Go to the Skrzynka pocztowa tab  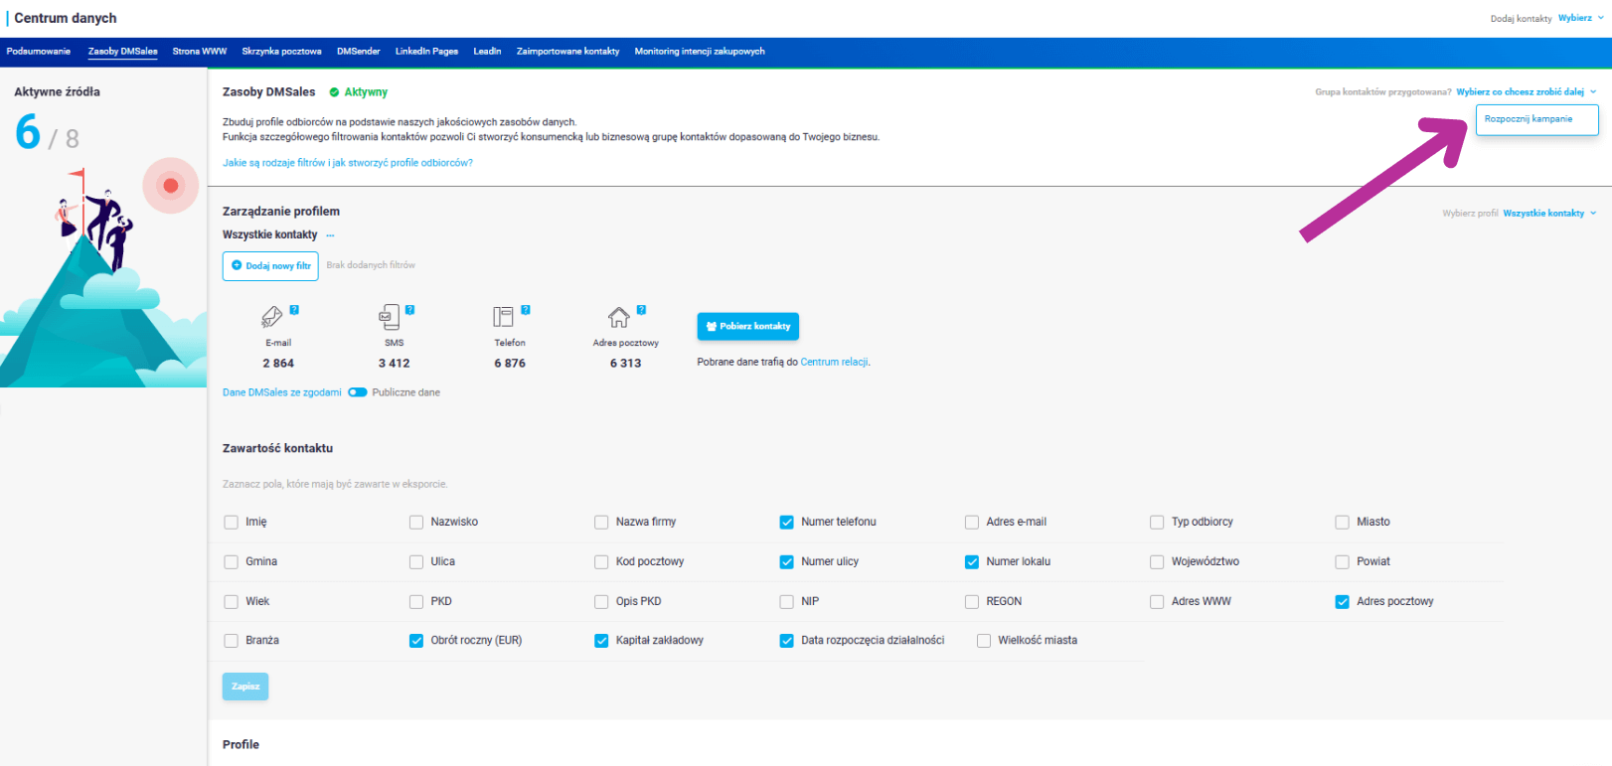[x=282, y=52]
